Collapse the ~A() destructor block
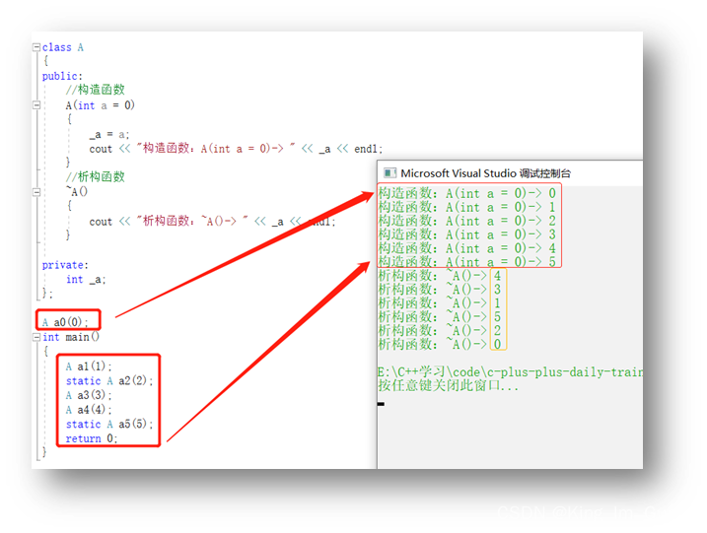 pyautogui.click(x=36, y=192)
